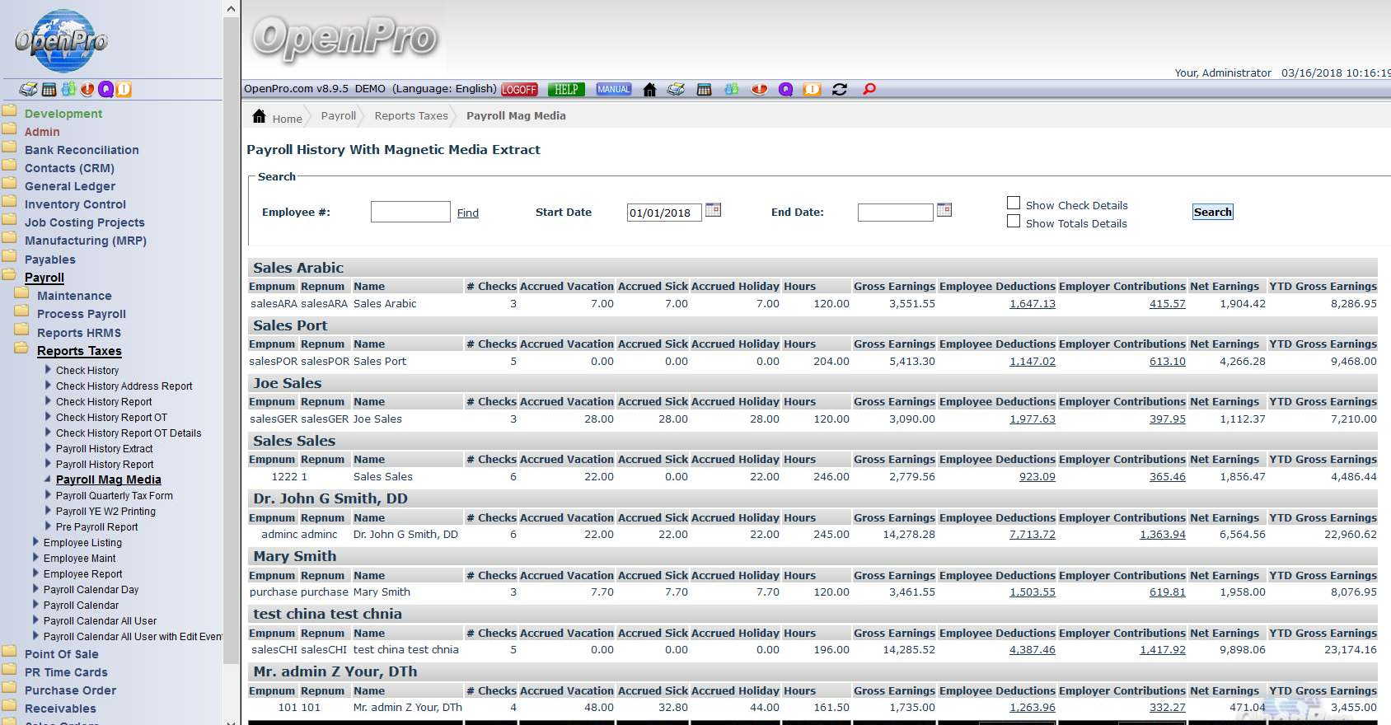
Task: Click the sidebar scrollbar up arrow
Action: (x=232, y=9)
